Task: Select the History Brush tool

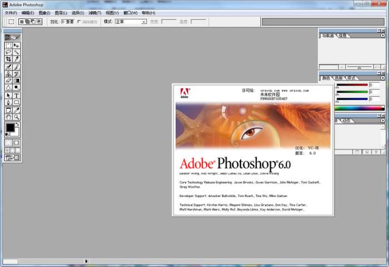Action: 16,74
